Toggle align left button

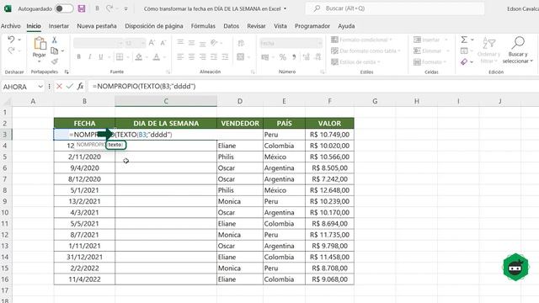(180, 57)
